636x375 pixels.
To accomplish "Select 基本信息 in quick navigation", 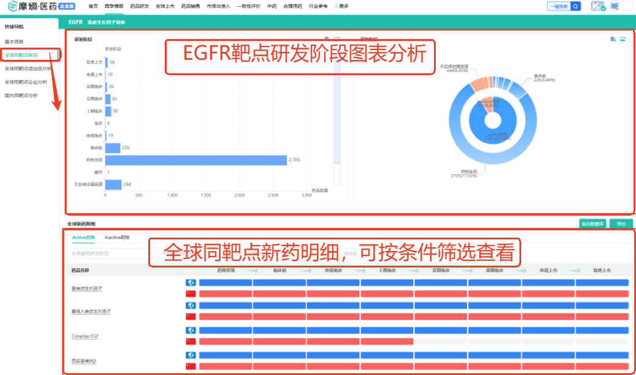I will tap(14, 42).
